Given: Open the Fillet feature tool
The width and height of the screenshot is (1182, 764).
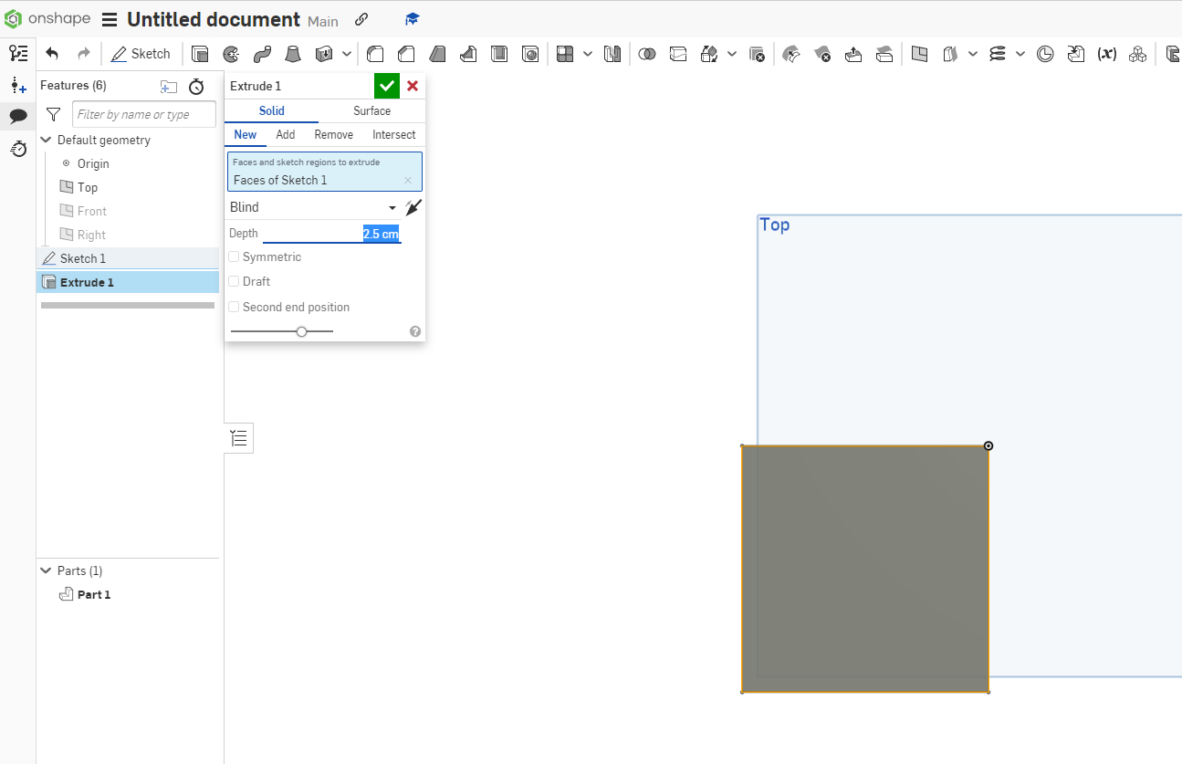Looking at the screenshot, I should click(375, 54).
